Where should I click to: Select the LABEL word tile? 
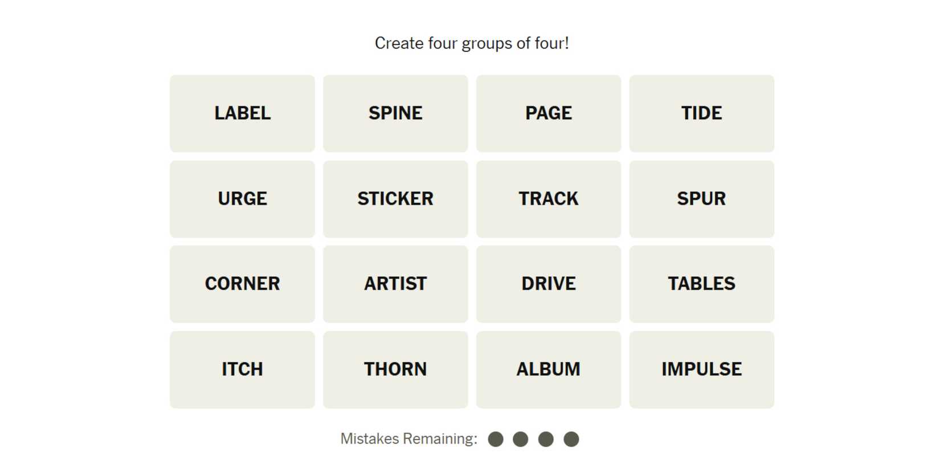click(242, 113)
